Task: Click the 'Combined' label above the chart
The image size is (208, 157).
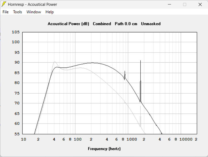Action: tap(102, 24)
